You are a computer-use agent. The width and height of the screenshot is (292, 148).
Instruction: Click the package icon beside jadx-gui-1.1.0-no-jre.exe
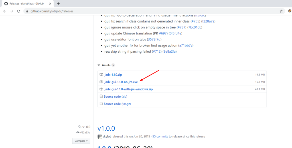point(101,82)
